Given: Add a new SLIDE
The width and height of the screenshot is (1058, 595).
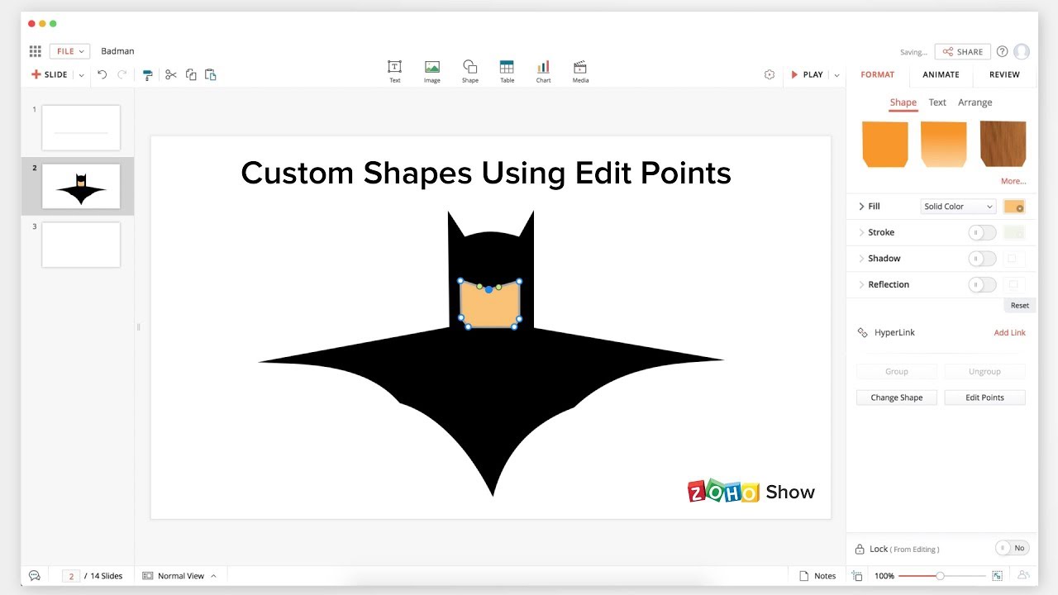Looking at the screenshot, I should (50, 74).
